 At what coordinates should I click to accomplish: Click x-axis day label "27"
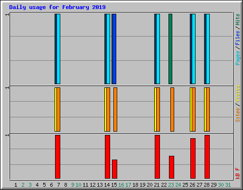199,185
